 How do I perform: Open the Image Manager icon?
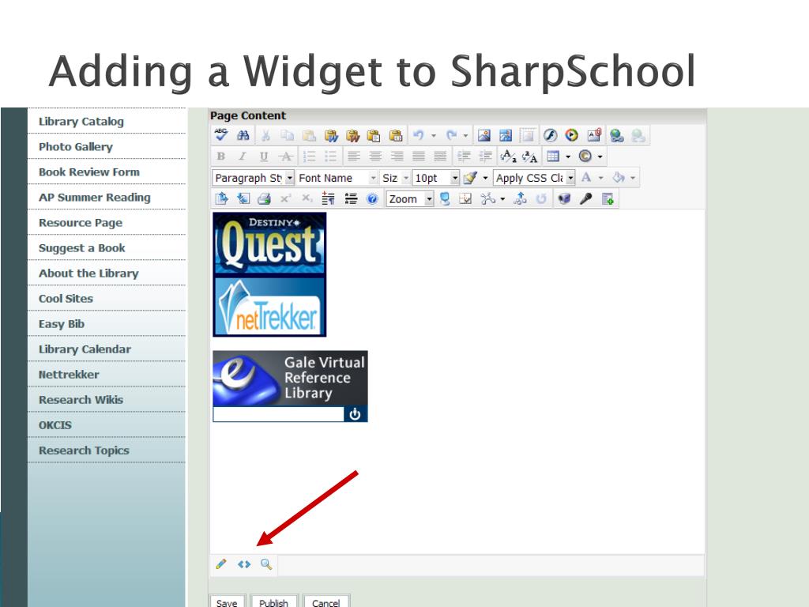tap(484, 135)
